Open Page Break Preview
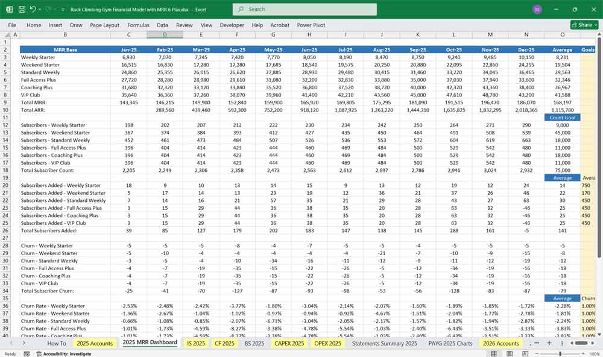 525,352
